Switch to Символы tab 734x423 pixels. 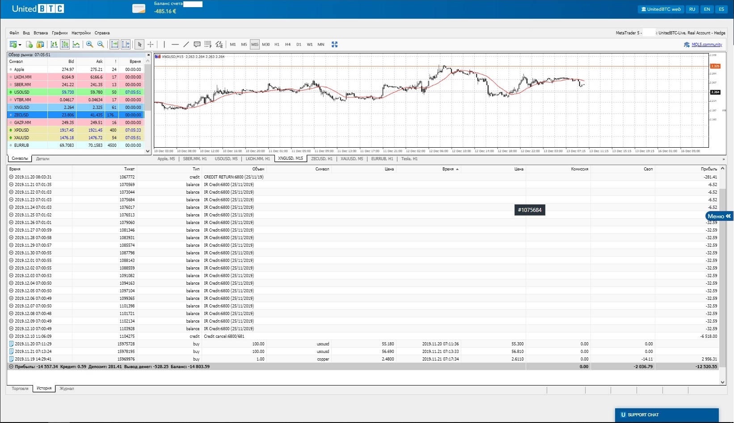pos(20,158)
